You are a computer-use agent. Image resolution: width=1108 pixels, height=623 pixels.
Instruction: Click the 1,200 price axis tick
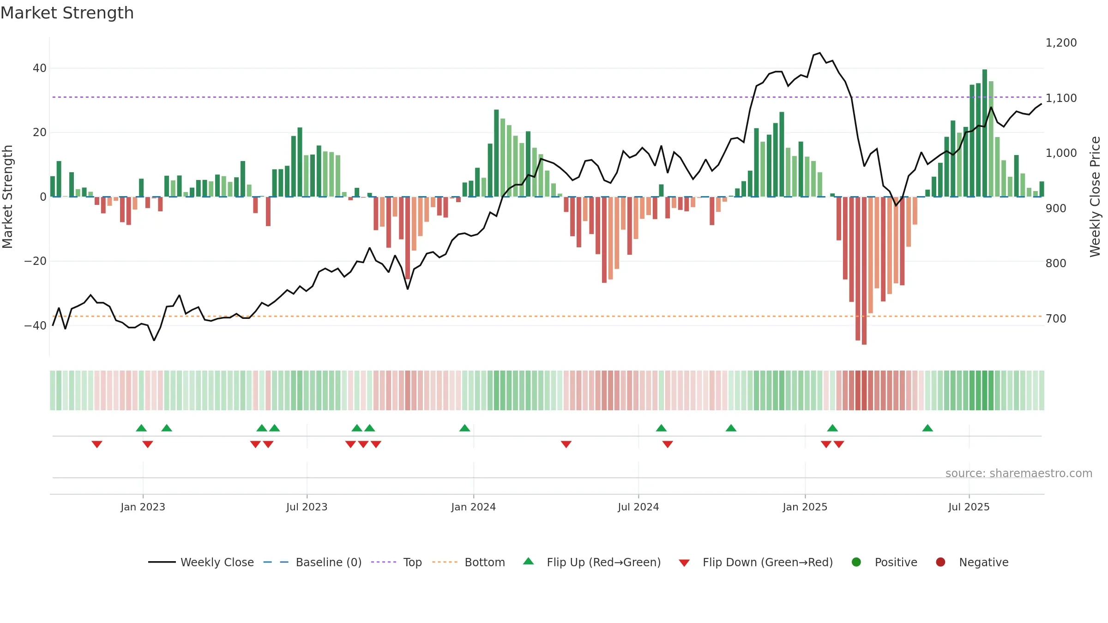[x=1061, y=43]
